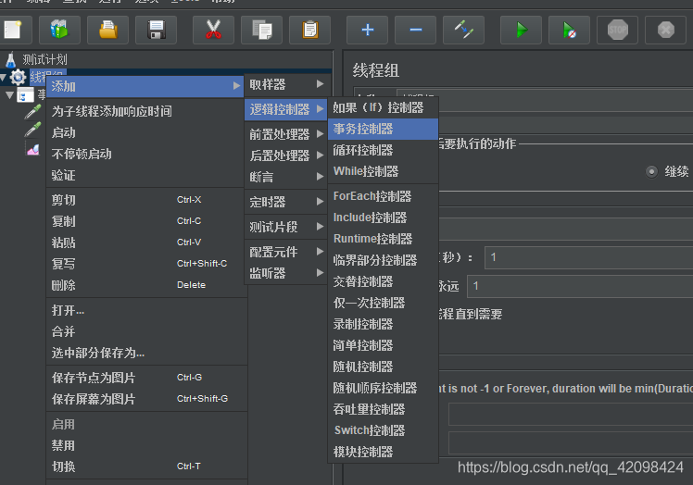This screenshot has height=485, width=693.
Task: Open the 定时器 submenu
Action: pyautogui.click(x=286, y=202)
